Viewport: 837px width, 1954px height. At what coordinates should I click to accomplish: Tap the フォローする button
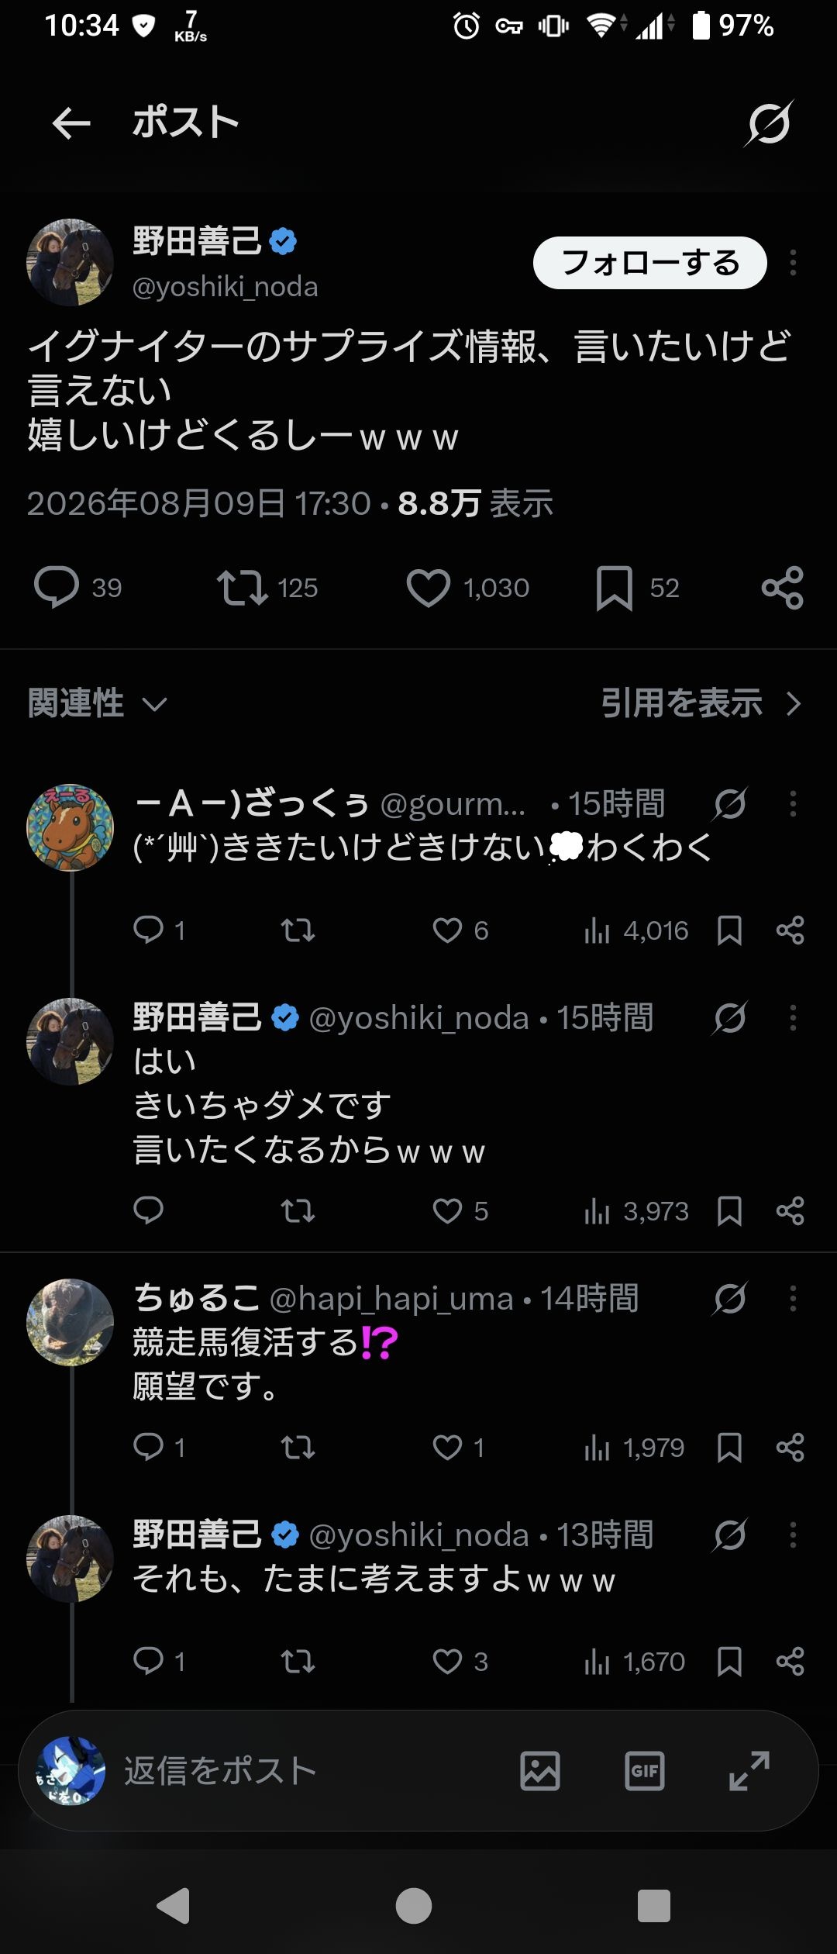click(x=650, y=263)
